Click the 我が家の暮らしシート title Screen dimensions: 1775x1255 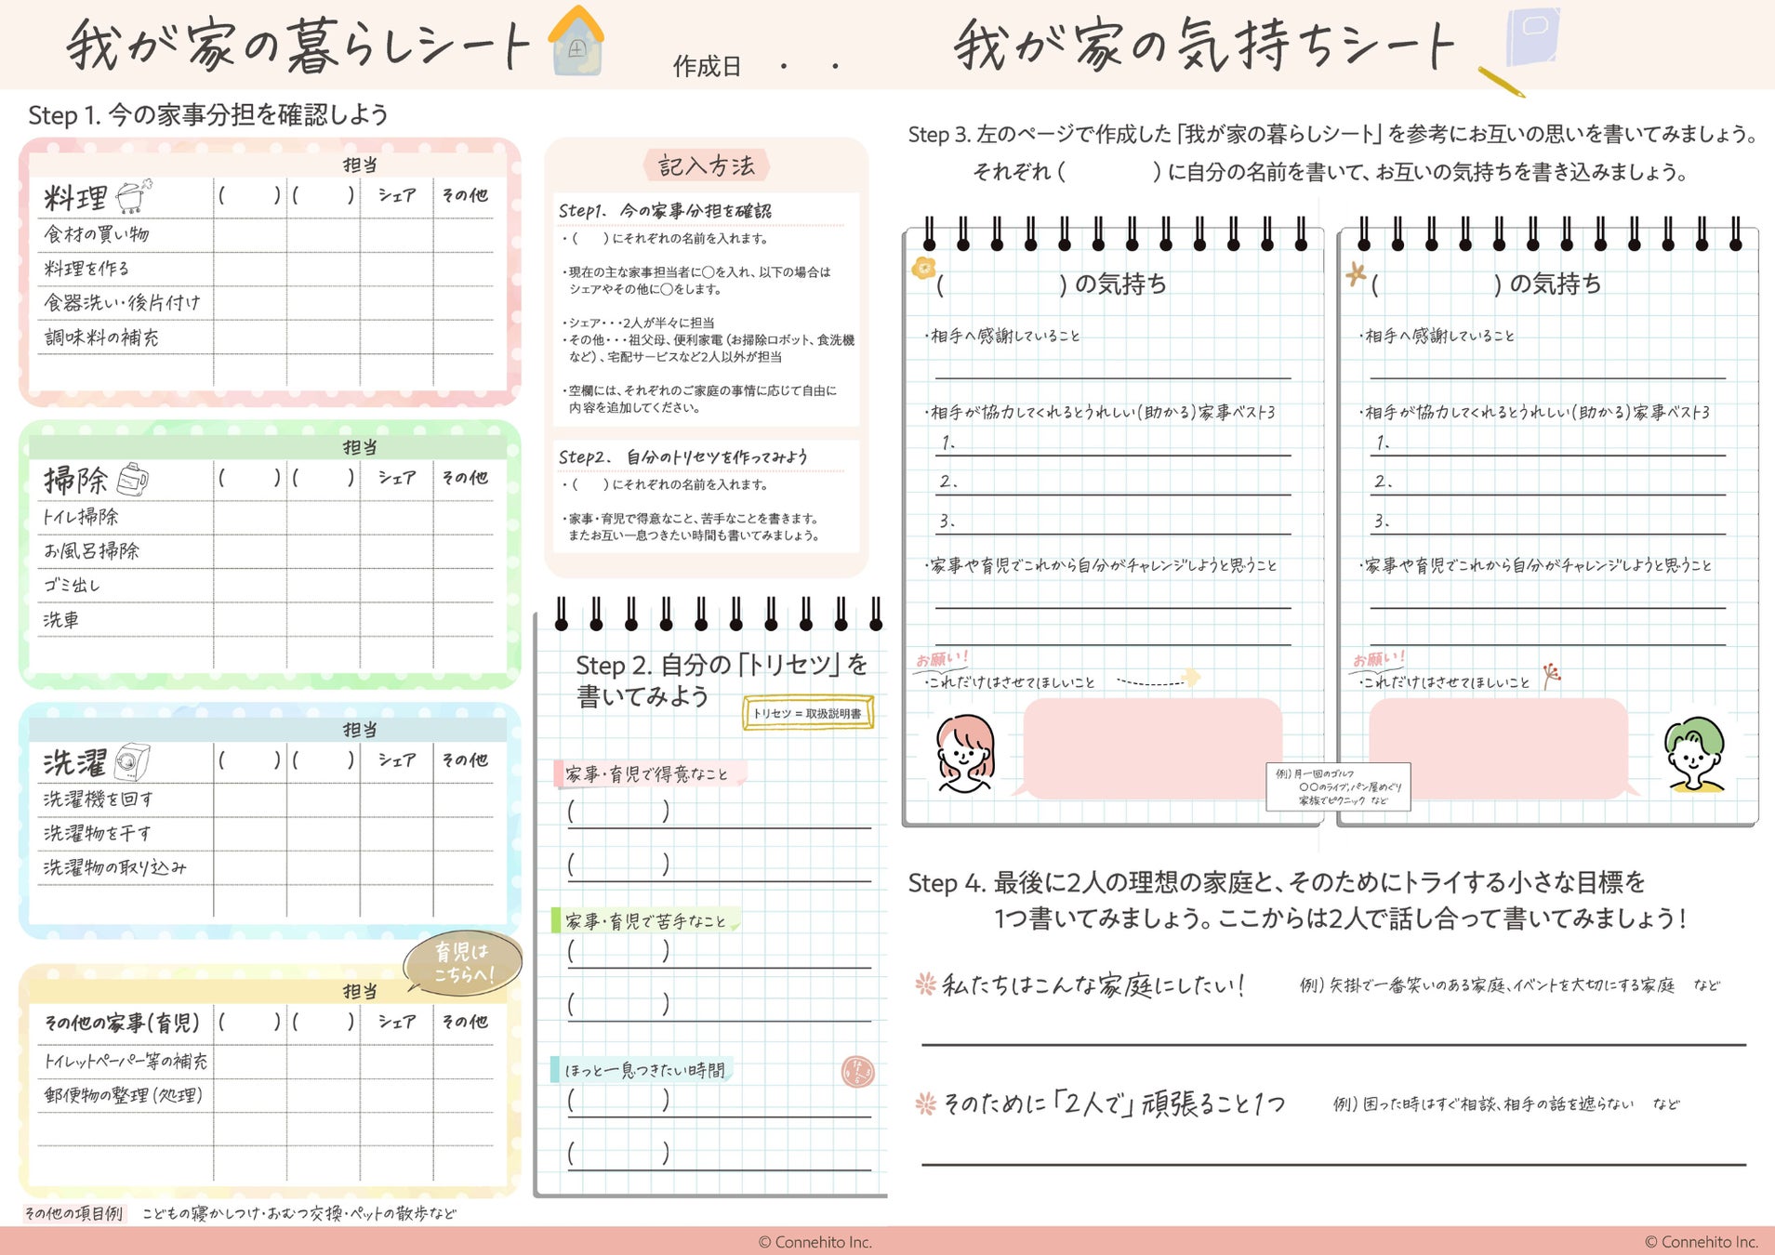[x=298, y=45]
